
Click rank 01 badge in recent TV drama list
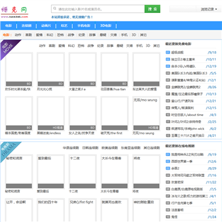click(x=168, y=154)
